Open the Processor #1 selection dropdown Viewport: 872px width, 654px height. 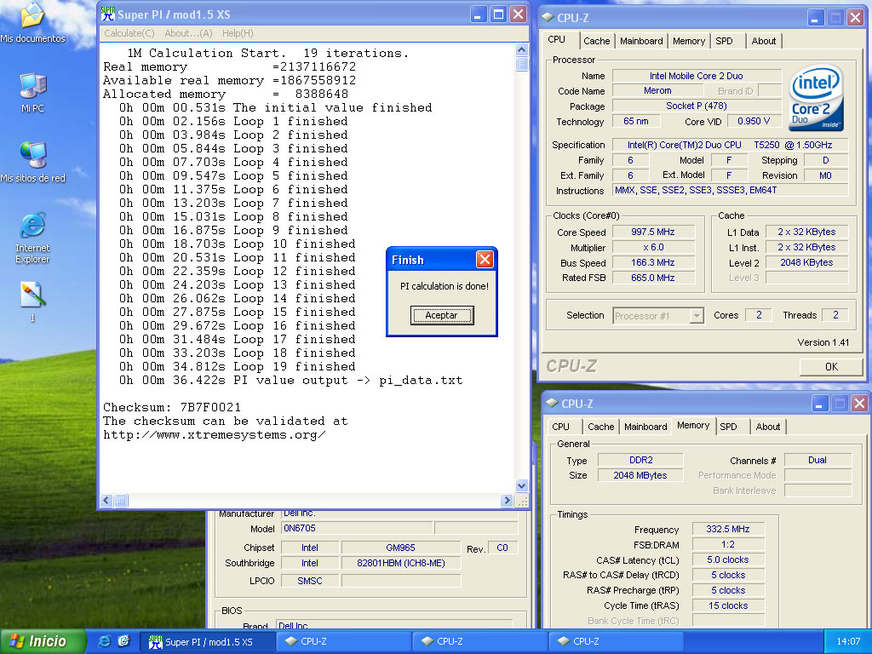[x=658, y=316]
